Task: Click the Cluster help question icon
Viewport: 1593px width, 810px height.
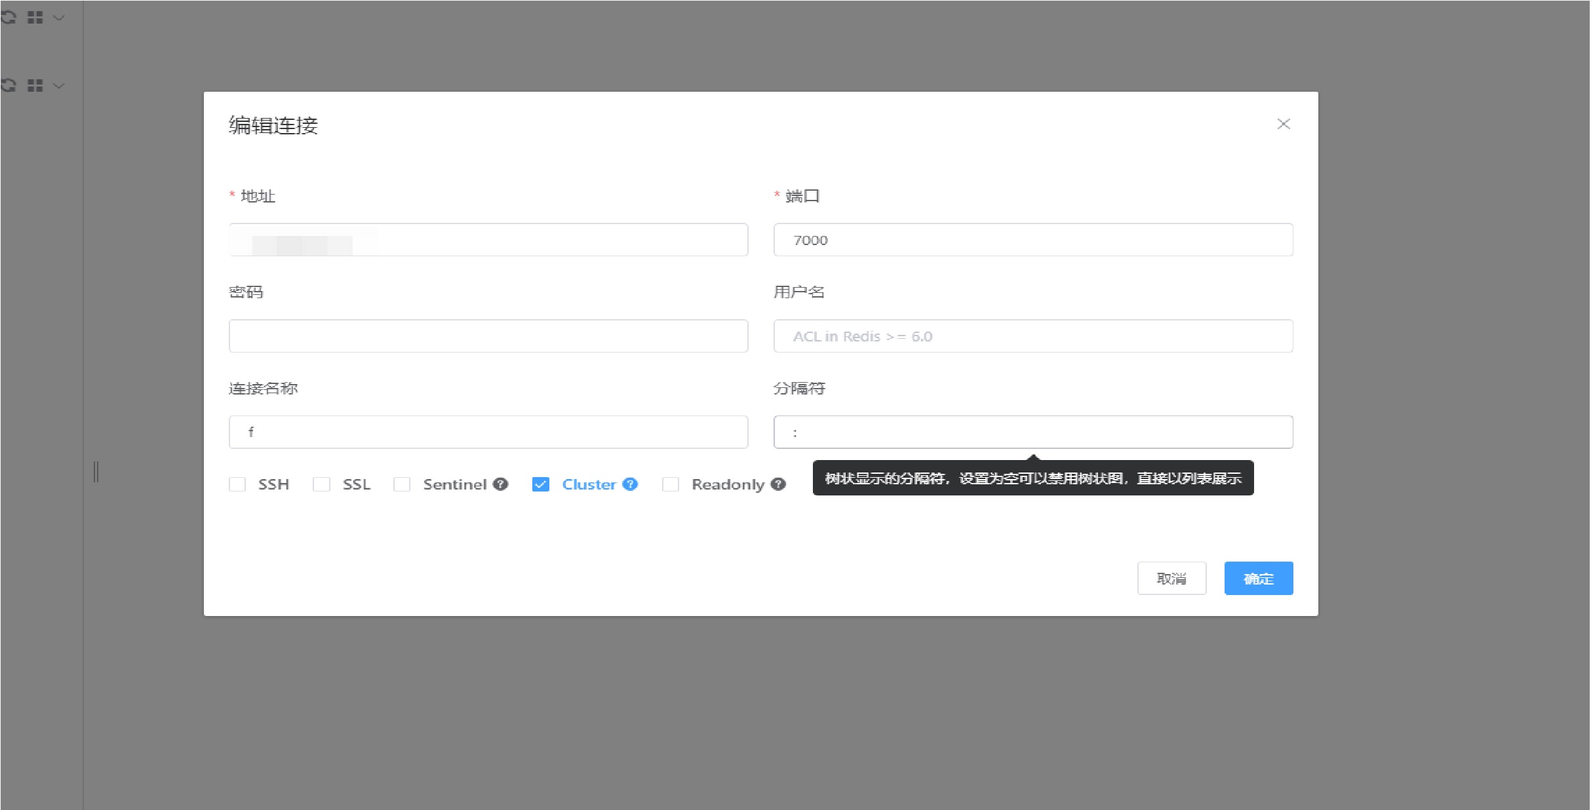Action: [630, 484]
